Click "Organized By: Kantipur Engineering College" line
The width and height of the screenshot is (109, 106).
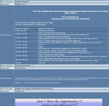[34, 23]
